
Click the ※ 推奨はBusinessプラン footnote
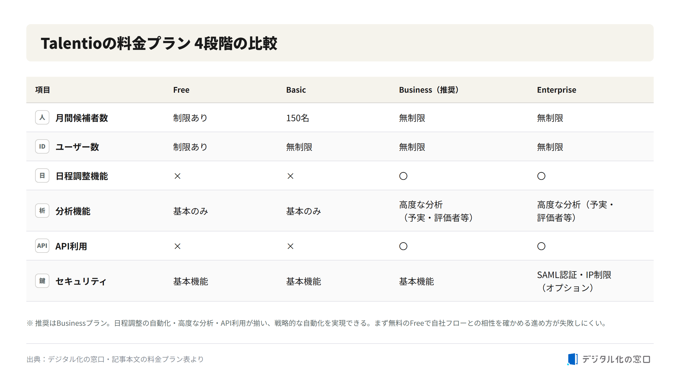coord(317,323)
